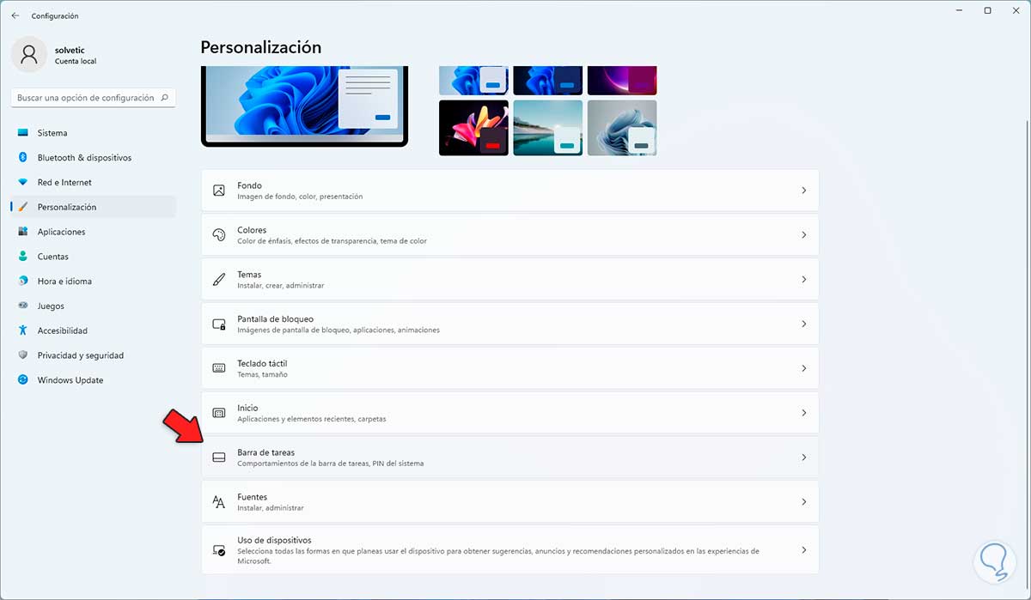Open the Windows Update section
This screenshot has height=600, width=1031.
pos(93,380)
